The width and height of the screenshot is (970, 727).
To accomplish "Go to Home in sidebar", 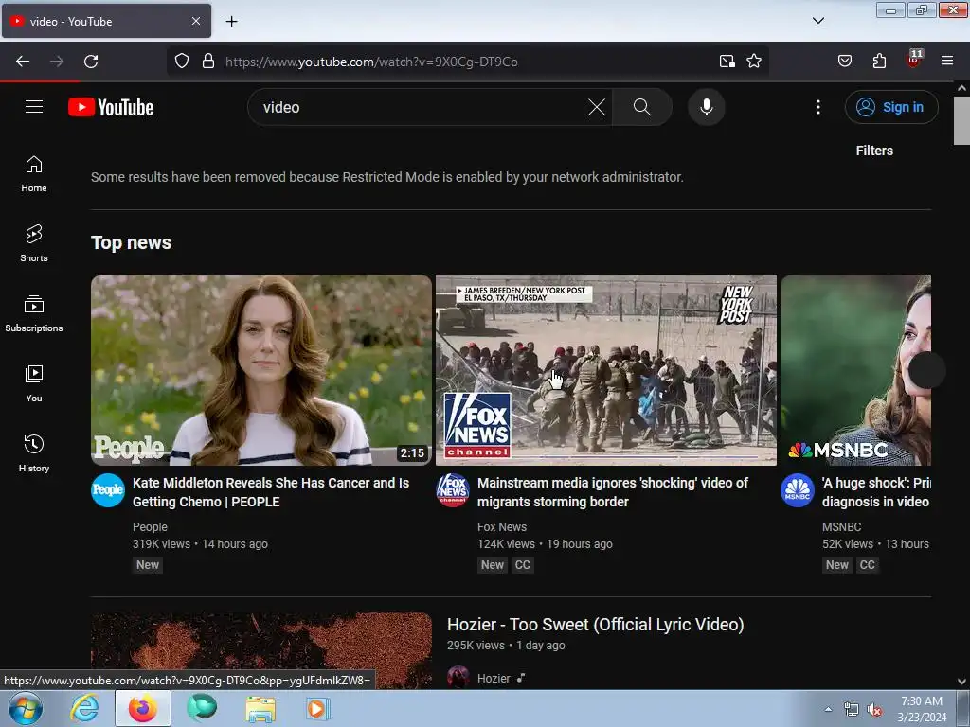I will [x=34, y=174].
